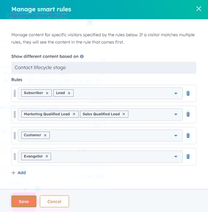The image size is (208, 212).
Task: Delete the Evangelist rule with trash icon
Action: click(188, 156)
